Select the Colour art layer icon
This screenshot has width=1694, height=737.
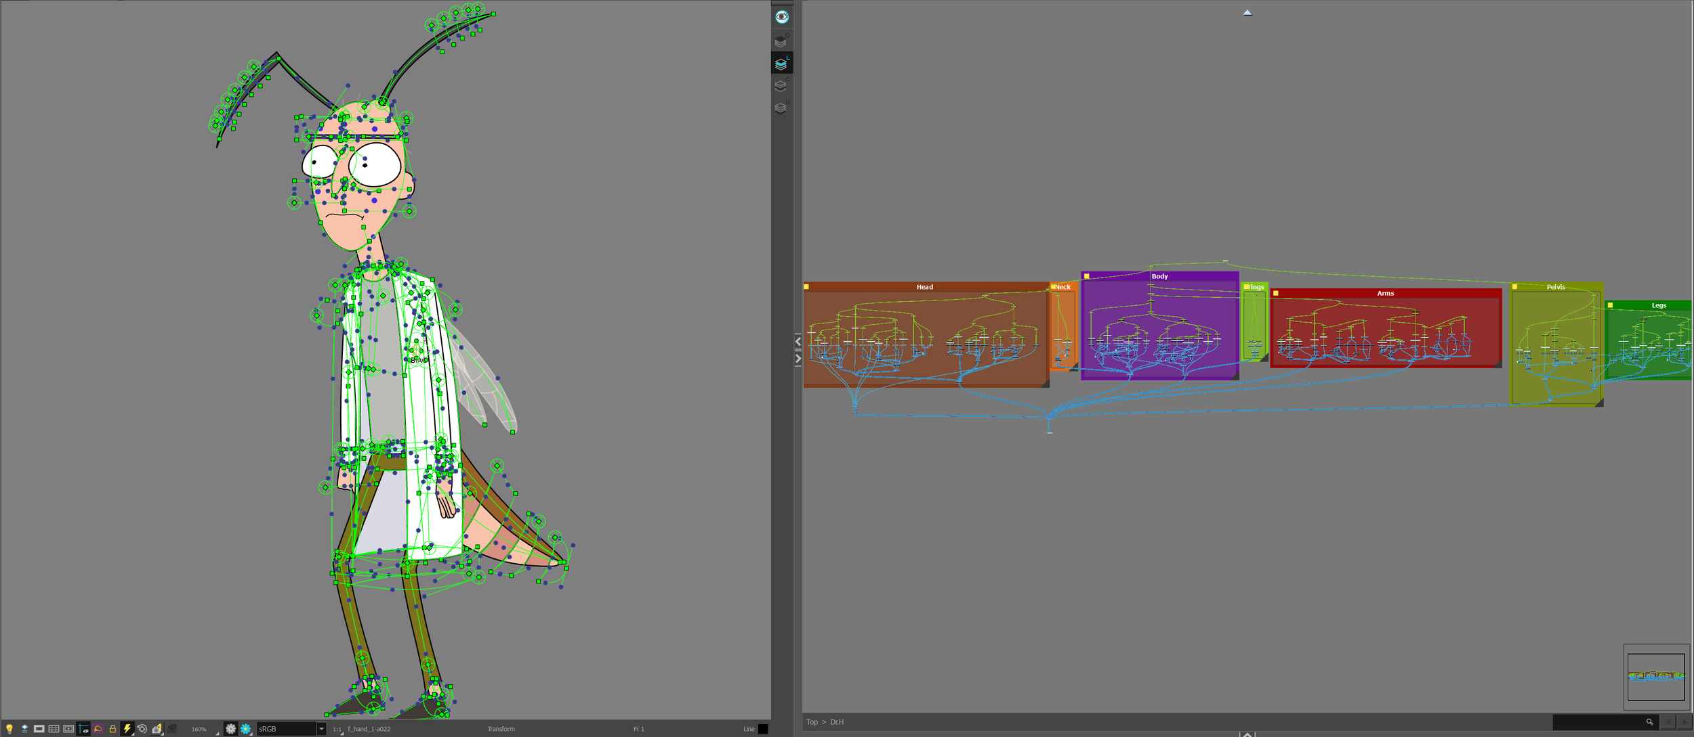click(781, 85)
